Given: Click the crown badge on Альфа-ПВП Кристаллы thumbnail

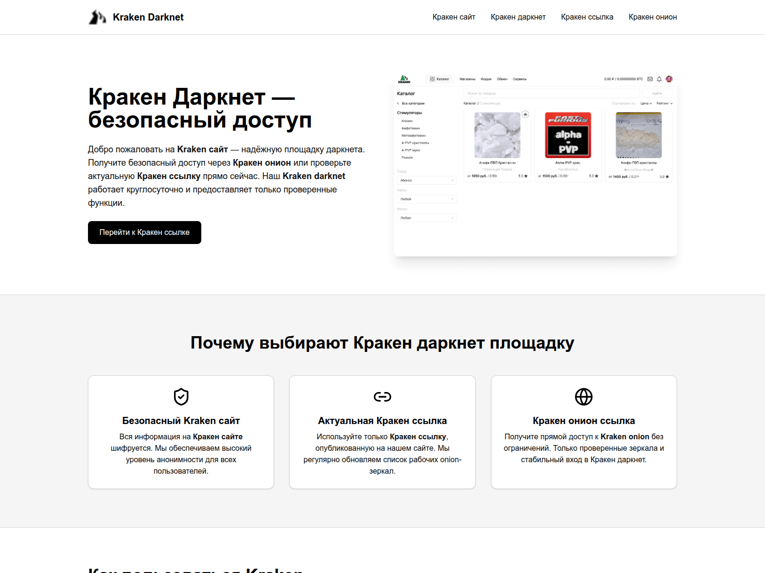Looking at the screenshot, I should coord(525,114).
